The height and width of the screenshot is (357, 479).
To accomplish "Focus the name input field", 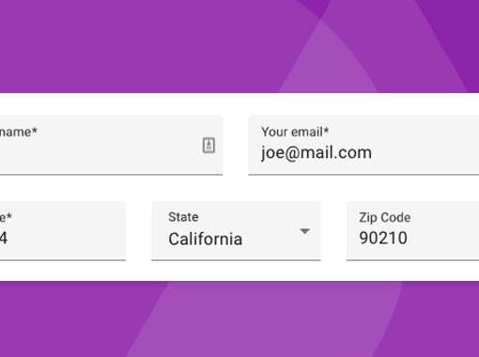I will 111,146.
